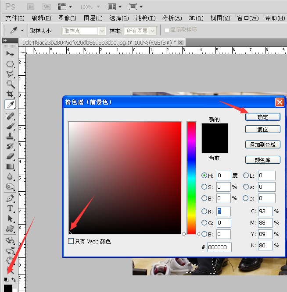Open 颜色库 color libraries
Image resolution: width=287 pixels, height=292 pixels.
[263, 160]
